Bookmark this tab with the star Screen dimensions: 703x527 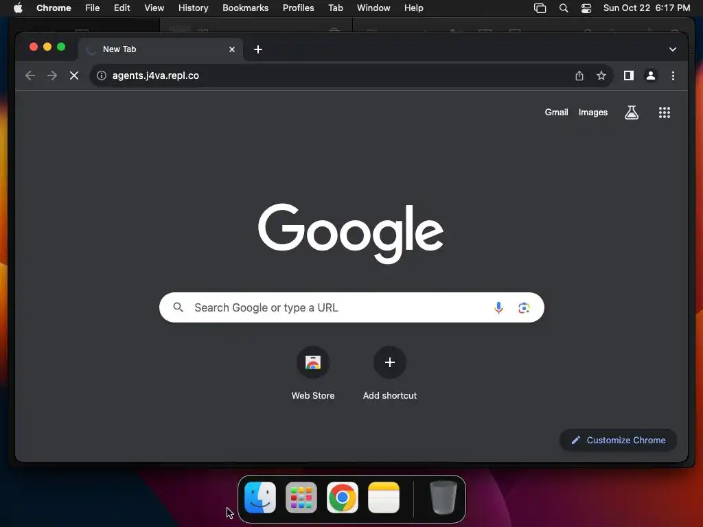[601, 75]
